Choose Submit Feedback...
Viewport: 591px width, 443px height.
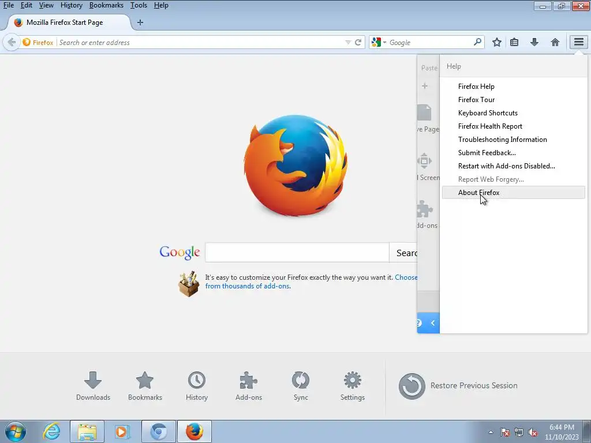(x=513, y=152)
